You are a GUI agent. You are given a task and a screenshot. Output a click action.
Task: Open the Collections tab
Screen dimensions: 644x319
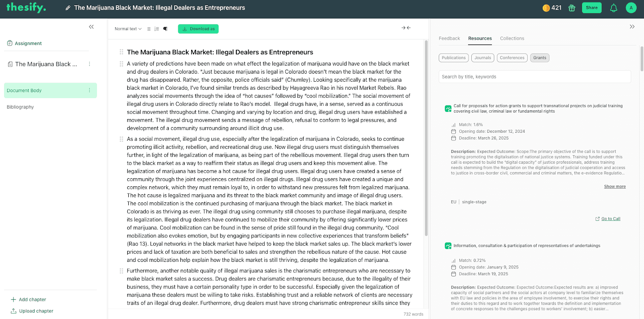(x=512, y=38)
